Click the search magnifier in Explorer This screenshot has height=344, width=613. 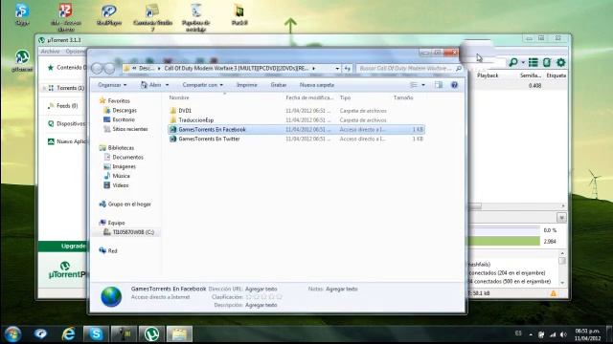pos(459,69)
